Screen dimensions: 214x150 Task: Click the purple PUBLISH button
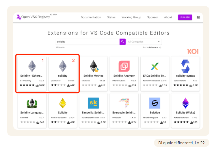click(185, 17)
